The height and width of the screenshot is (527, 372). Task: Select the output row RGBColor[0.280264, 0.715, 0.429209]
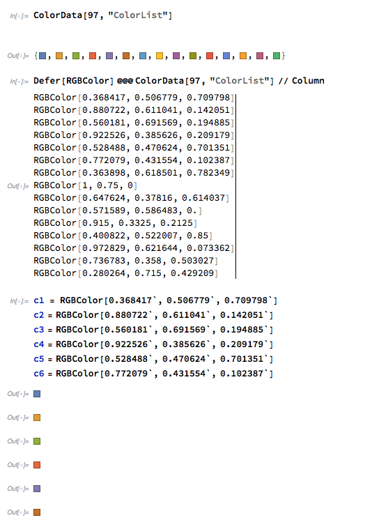click(125, 273)
